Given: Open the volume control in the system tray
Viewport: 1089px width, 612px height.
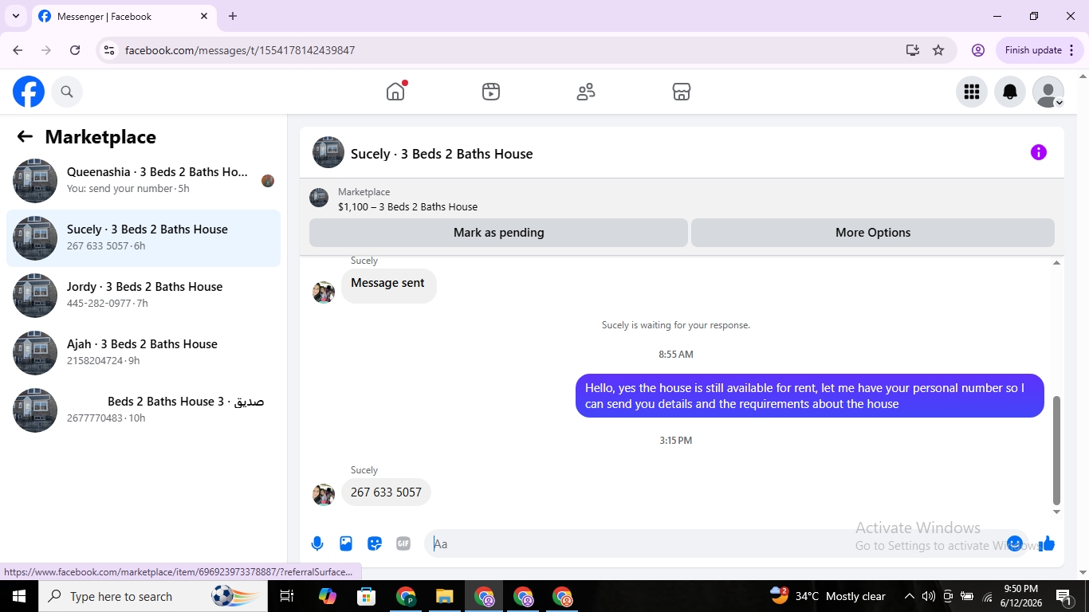Looking at the screenshot, I should (x=928, y=596).
